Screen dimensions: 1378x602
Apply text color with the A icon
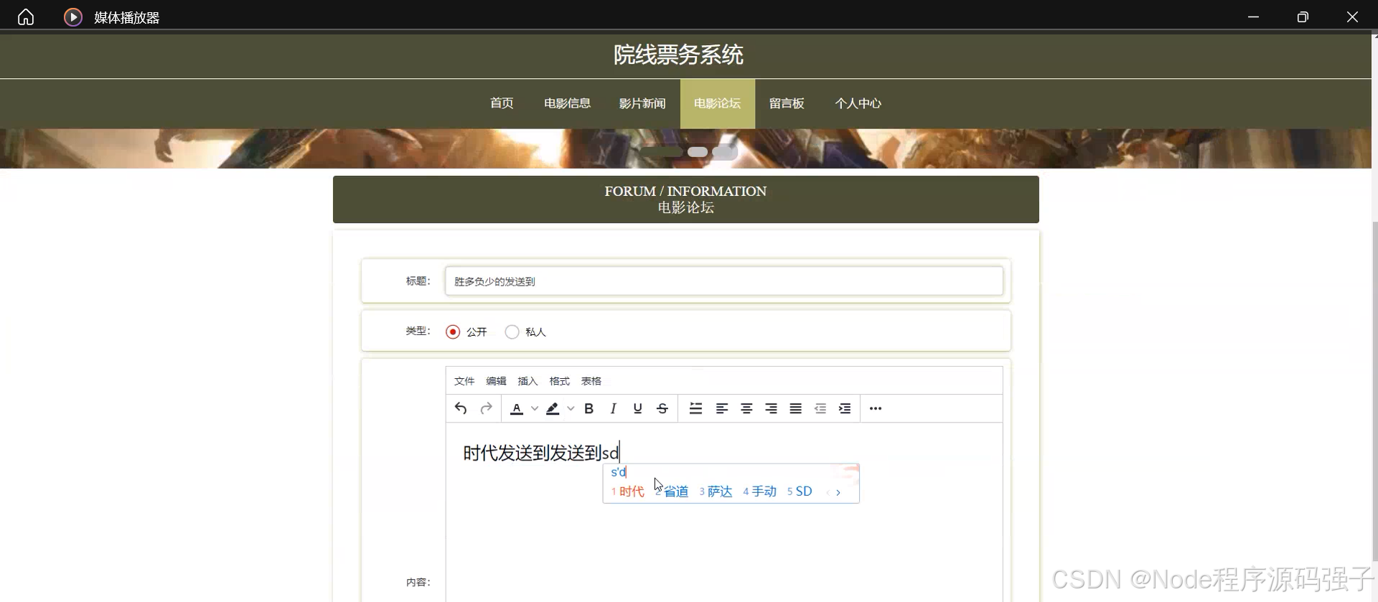[517, 408]
